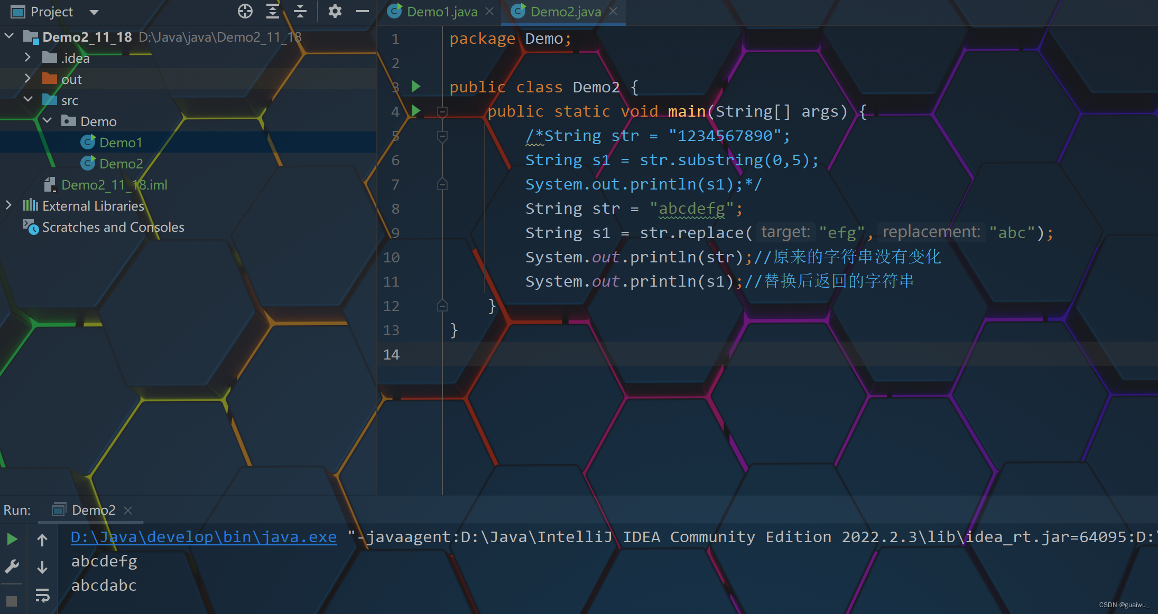This screenshot has height=614, width=1158.
Task: Open the Project panel options gear
Action: coord(335,11)
